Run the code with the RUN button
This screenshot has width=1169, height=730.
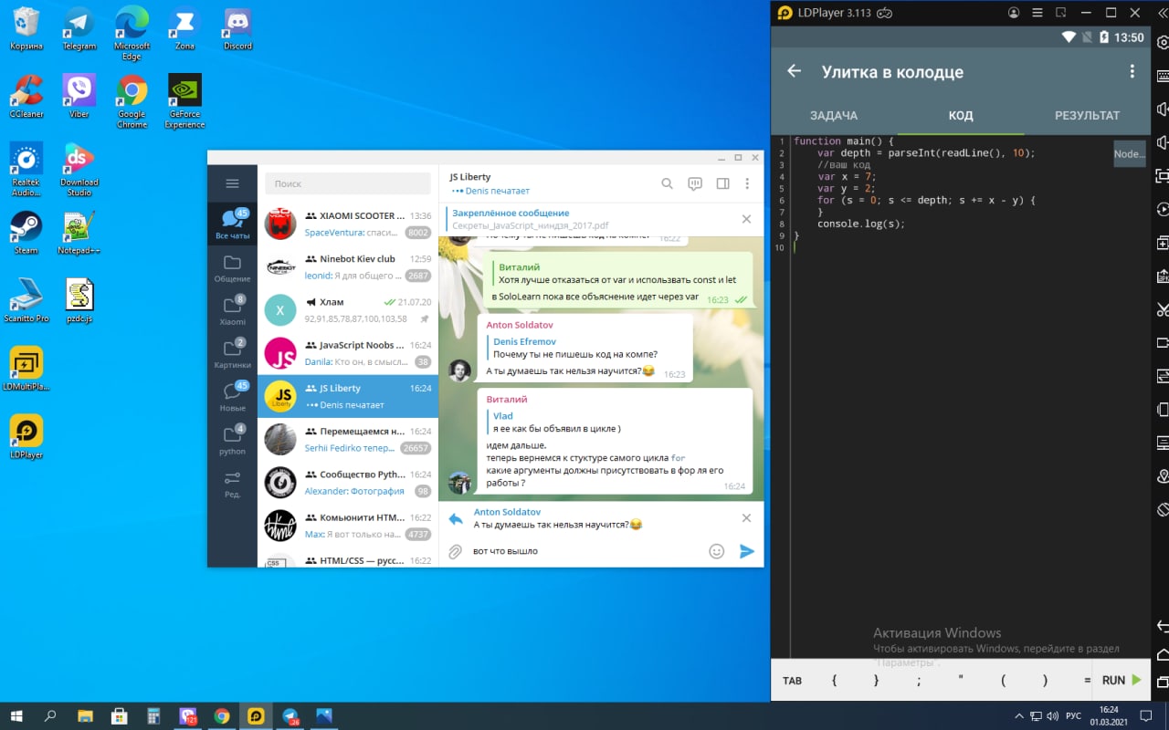coord(1122,680)
